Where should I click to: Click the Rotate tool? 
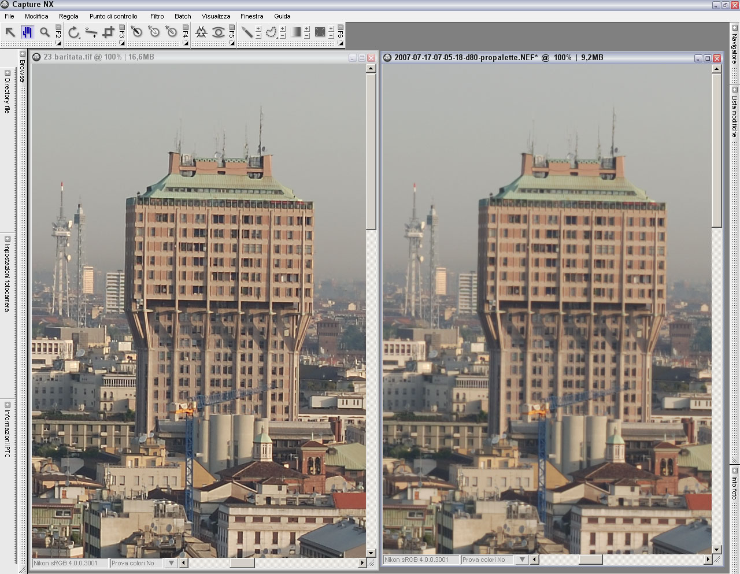(73, 32)
